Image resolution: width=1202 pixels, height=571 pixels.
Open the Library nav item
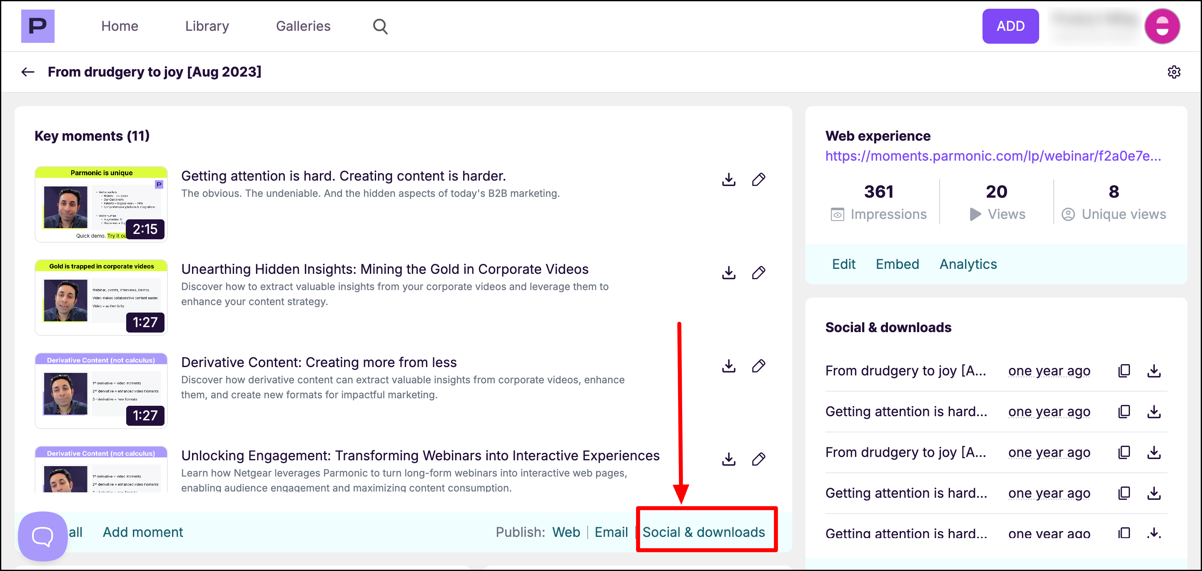click(207, 27)
